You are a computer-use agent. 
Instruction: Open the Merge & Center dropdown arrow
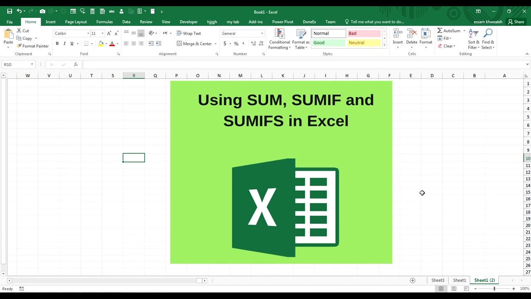point(216,44)
